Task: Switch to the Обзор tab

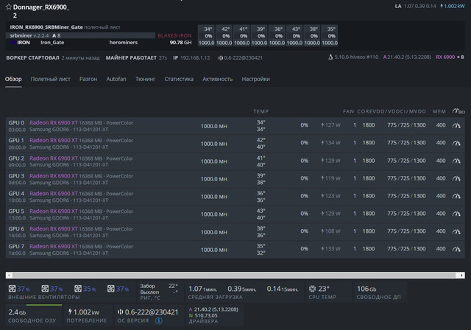Action: tap(13, 79)
